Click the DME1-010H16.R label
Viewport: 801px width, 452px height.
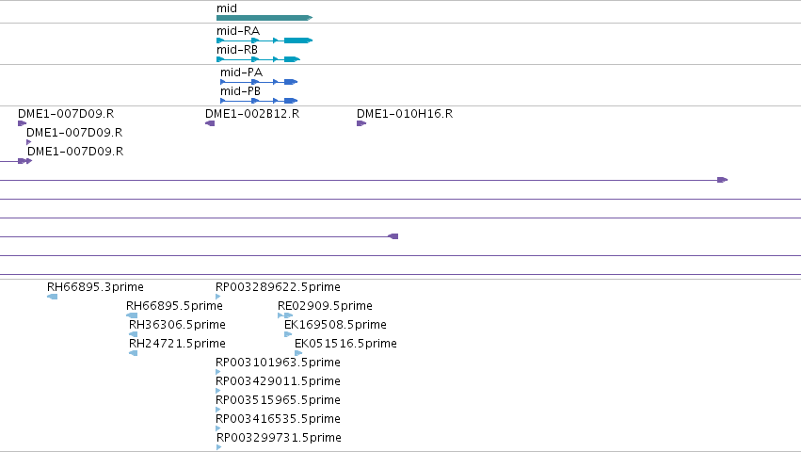coord(405,114)
